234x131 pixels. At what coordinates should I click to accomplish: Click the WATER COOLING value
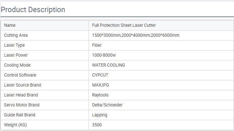(x=109, y=65)
